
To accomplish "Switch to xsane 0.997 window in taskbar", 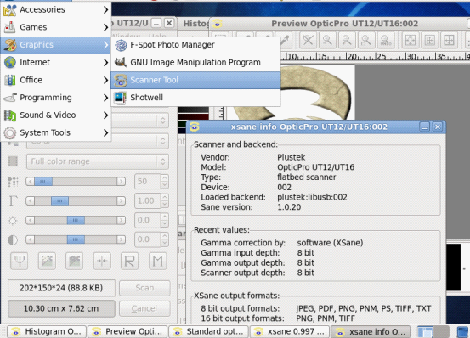I will click(x=290, y=332).
